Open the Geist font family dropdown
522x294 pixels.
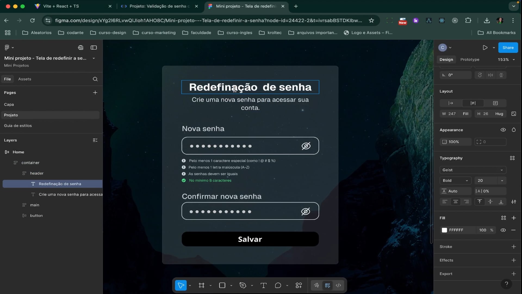[473, 170]
